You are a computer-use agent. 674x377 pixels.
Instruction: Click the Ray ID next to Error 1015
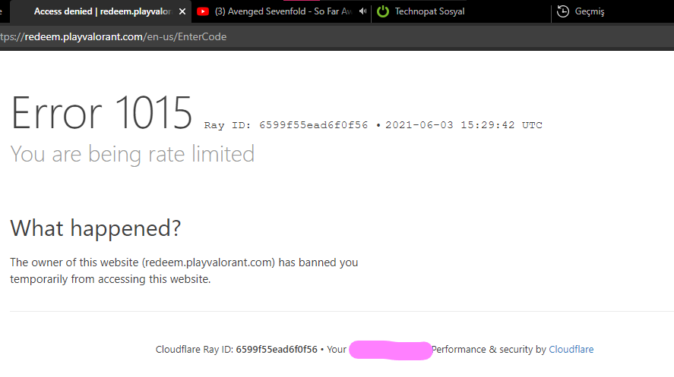tap(286, 125)
